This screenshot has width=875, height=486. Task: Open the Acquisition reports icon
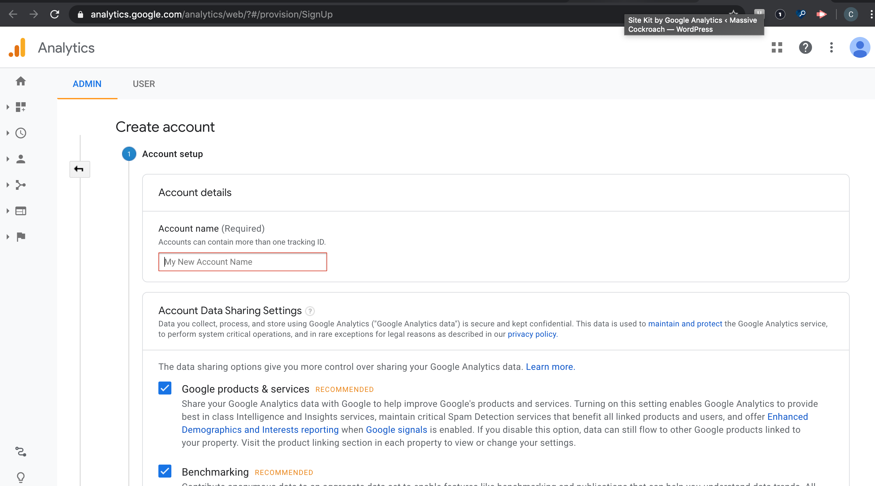coord(21,185)
